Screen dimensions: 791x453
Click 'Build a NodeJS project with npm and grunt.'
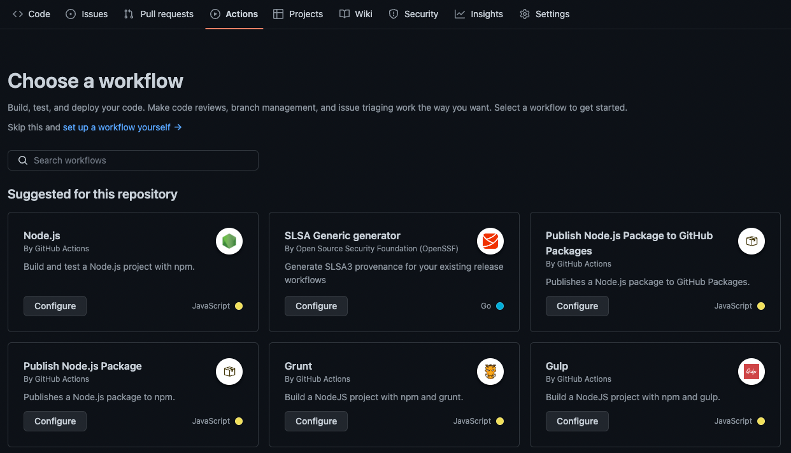374,397
